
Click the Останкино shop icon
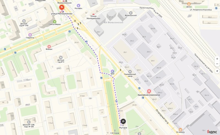coord(180,130)
